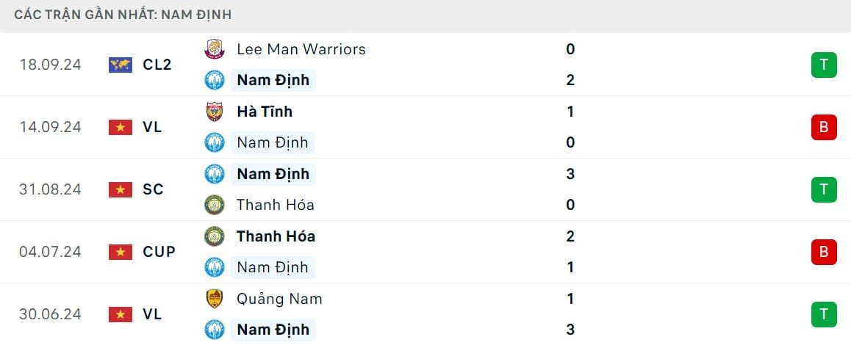This screenshot has height=345, width=851.
Task: Click the green T badge for 31.08.24 match
Action: (x=823, y=189)
